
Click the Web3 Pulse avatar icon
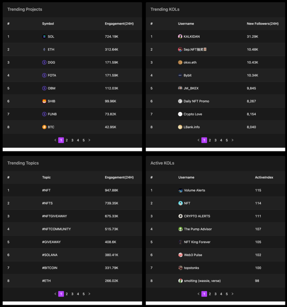[181, 255]
